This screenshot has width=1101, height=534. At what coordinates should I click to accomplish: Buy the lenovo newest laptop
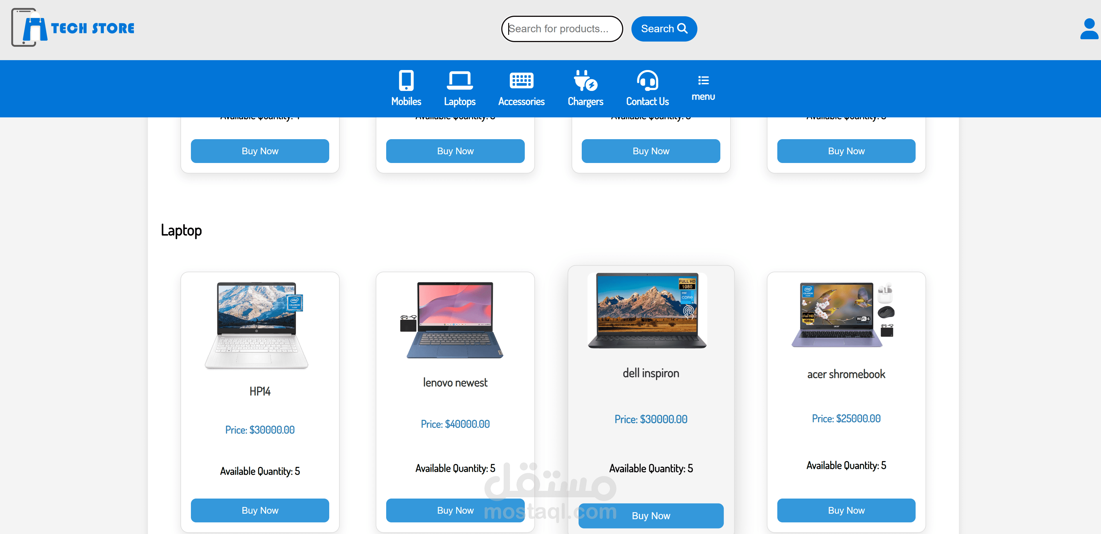coord(455,510)
